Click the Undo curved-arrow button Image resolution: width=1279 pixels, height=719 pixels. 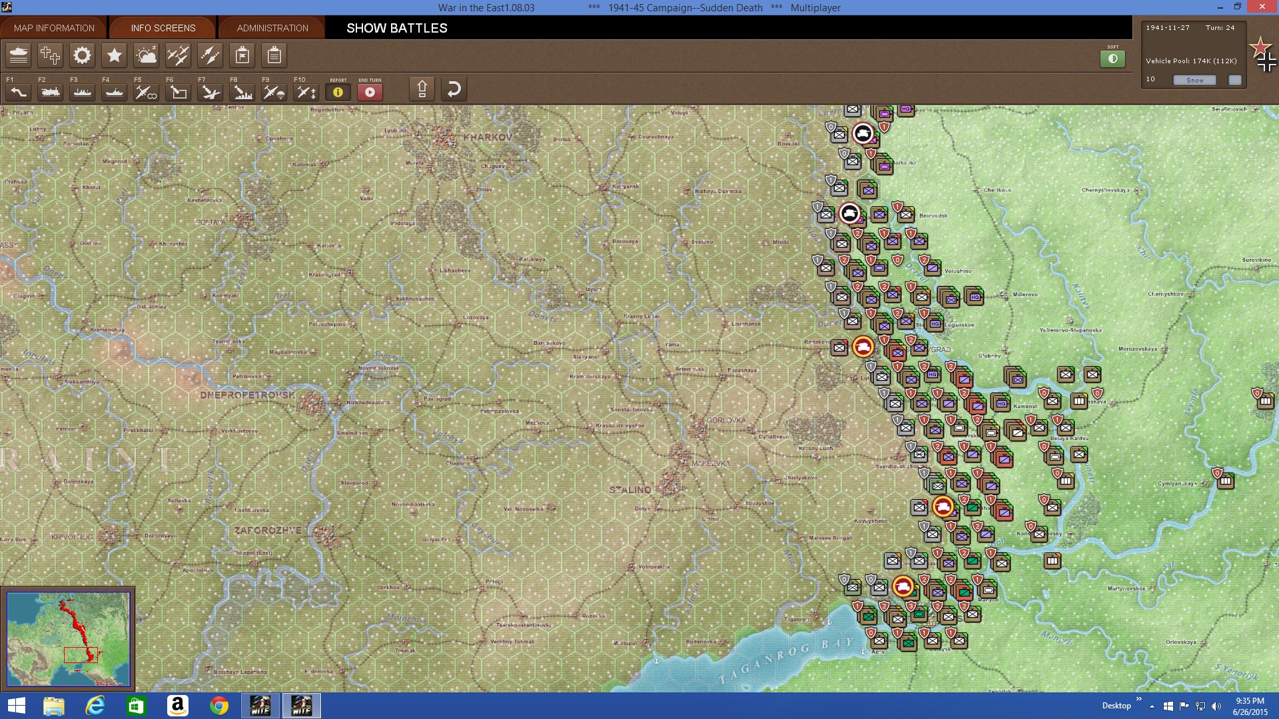tap(454, 89)
